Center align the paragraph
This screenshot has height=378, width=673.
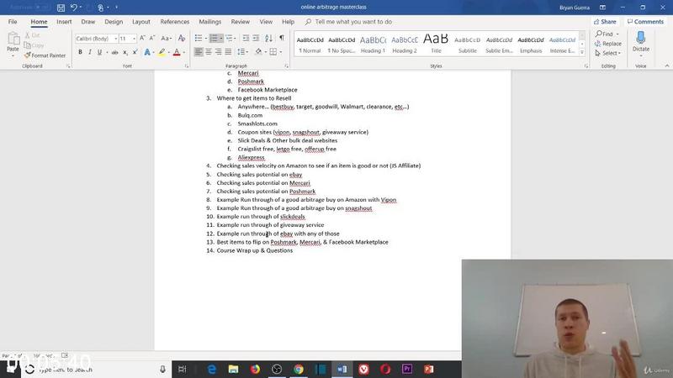pyautogui.click(x=208, y=52)
